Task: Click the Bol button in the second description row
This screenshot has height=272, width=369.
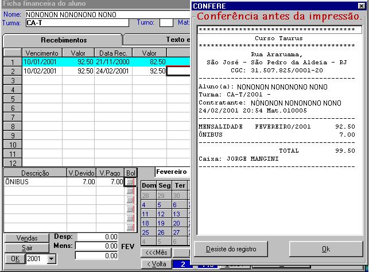Action: click(130, 191)
